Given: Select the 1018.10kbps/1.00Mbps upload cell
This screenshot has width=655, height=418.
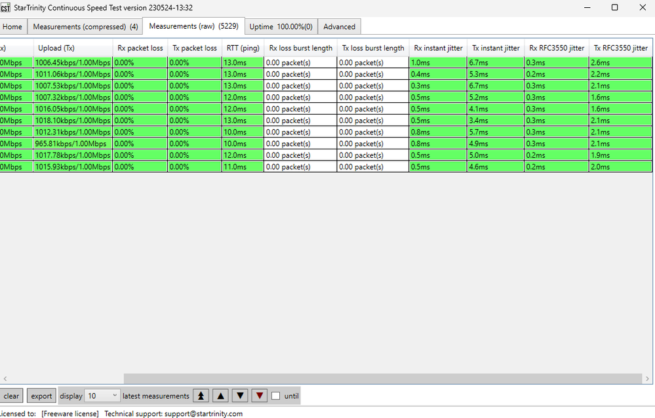Looking at the screenshot, I should (x=73, y=121).
